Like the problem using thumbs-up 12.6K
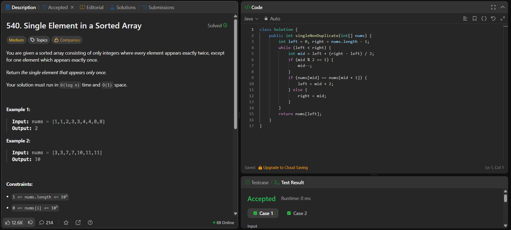 click(x=14, y=222)
